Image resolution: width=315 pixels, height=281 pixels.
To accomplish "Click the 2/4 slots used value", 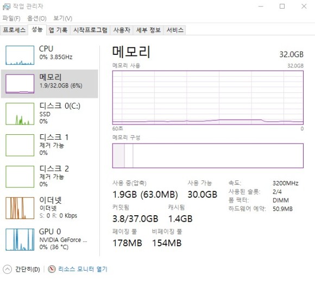I will tap(277, 192).
